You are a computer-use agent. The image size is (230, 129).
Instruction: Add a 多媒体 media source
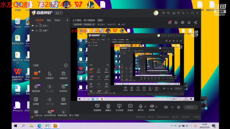point(130,107)
